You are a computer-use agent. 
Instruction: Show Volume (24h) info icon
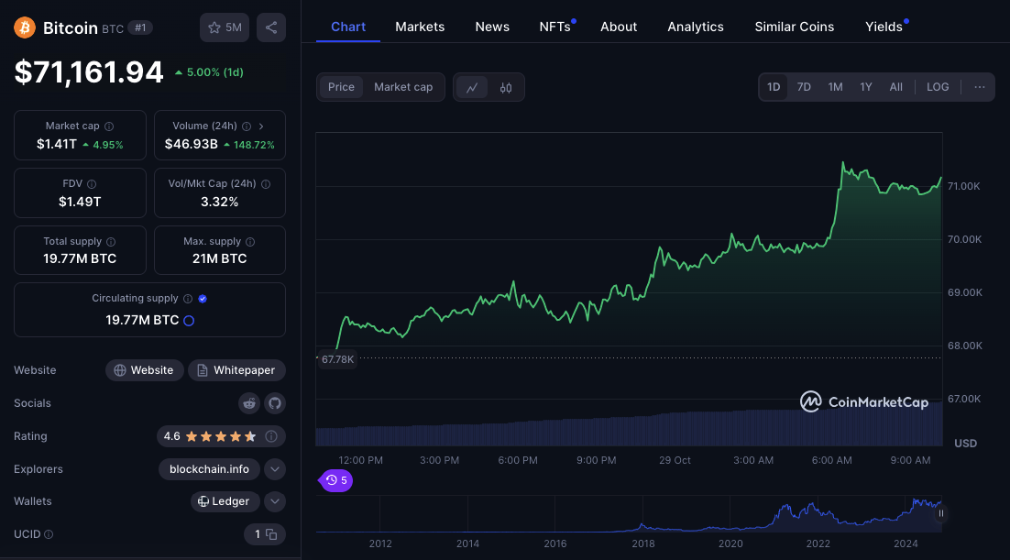pos(246,126)
